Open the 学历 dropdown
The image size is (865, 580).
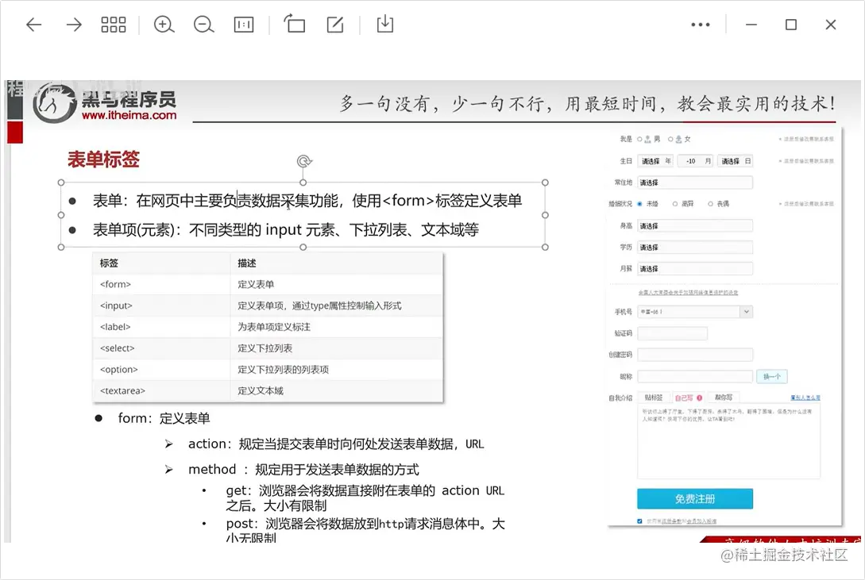(695, 248)
